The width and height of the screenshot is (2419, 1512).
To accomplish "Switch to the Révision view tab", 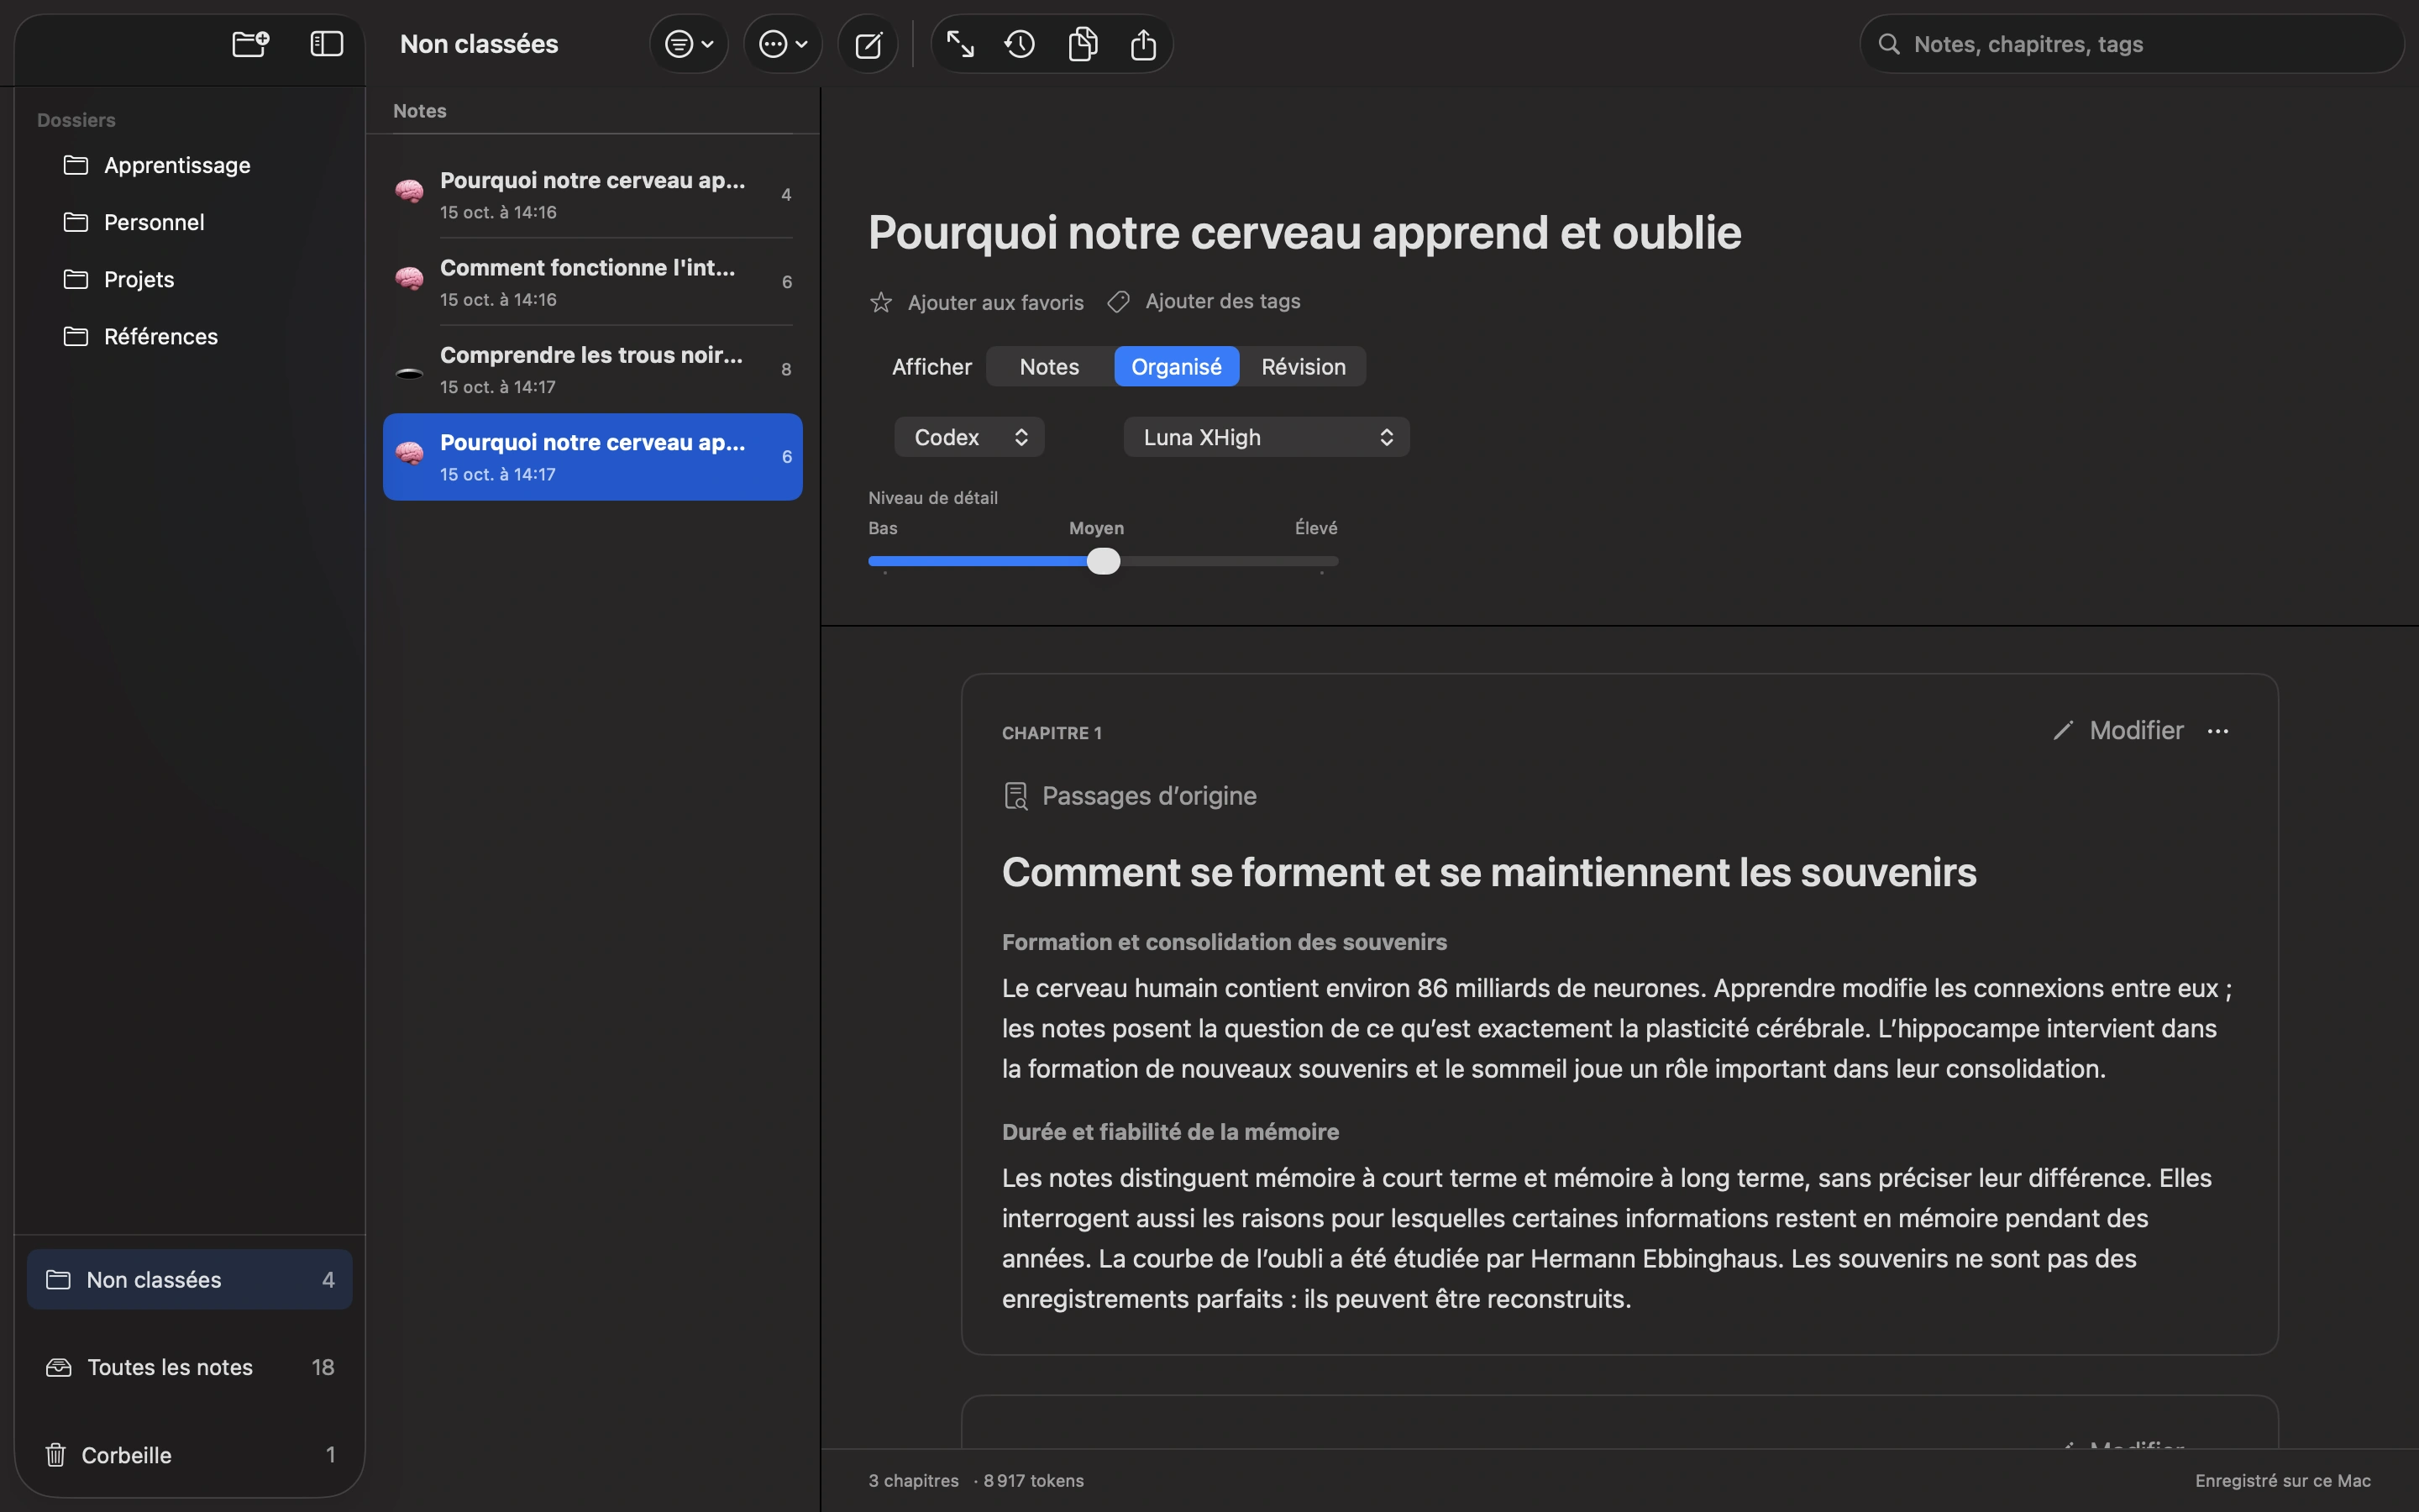I will click(1304, 367).
